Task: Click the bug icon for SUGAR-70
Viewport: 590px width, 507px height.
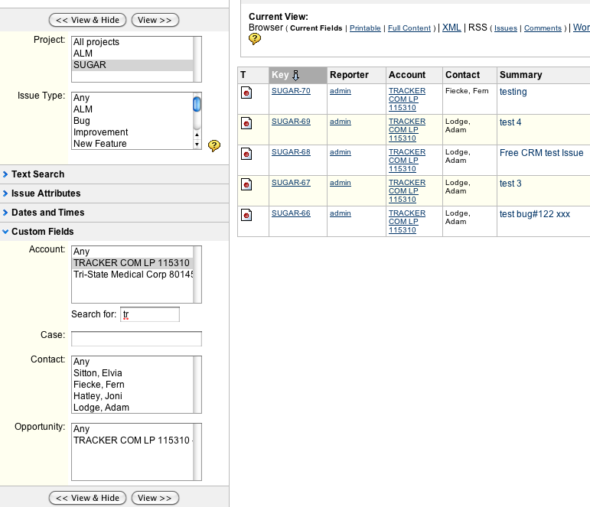Action: point(246,93)
